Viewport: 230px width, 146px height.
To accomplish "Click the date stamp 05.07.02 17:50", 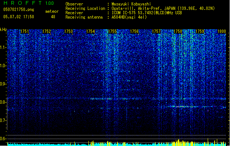I will click(x=19, y=17).
